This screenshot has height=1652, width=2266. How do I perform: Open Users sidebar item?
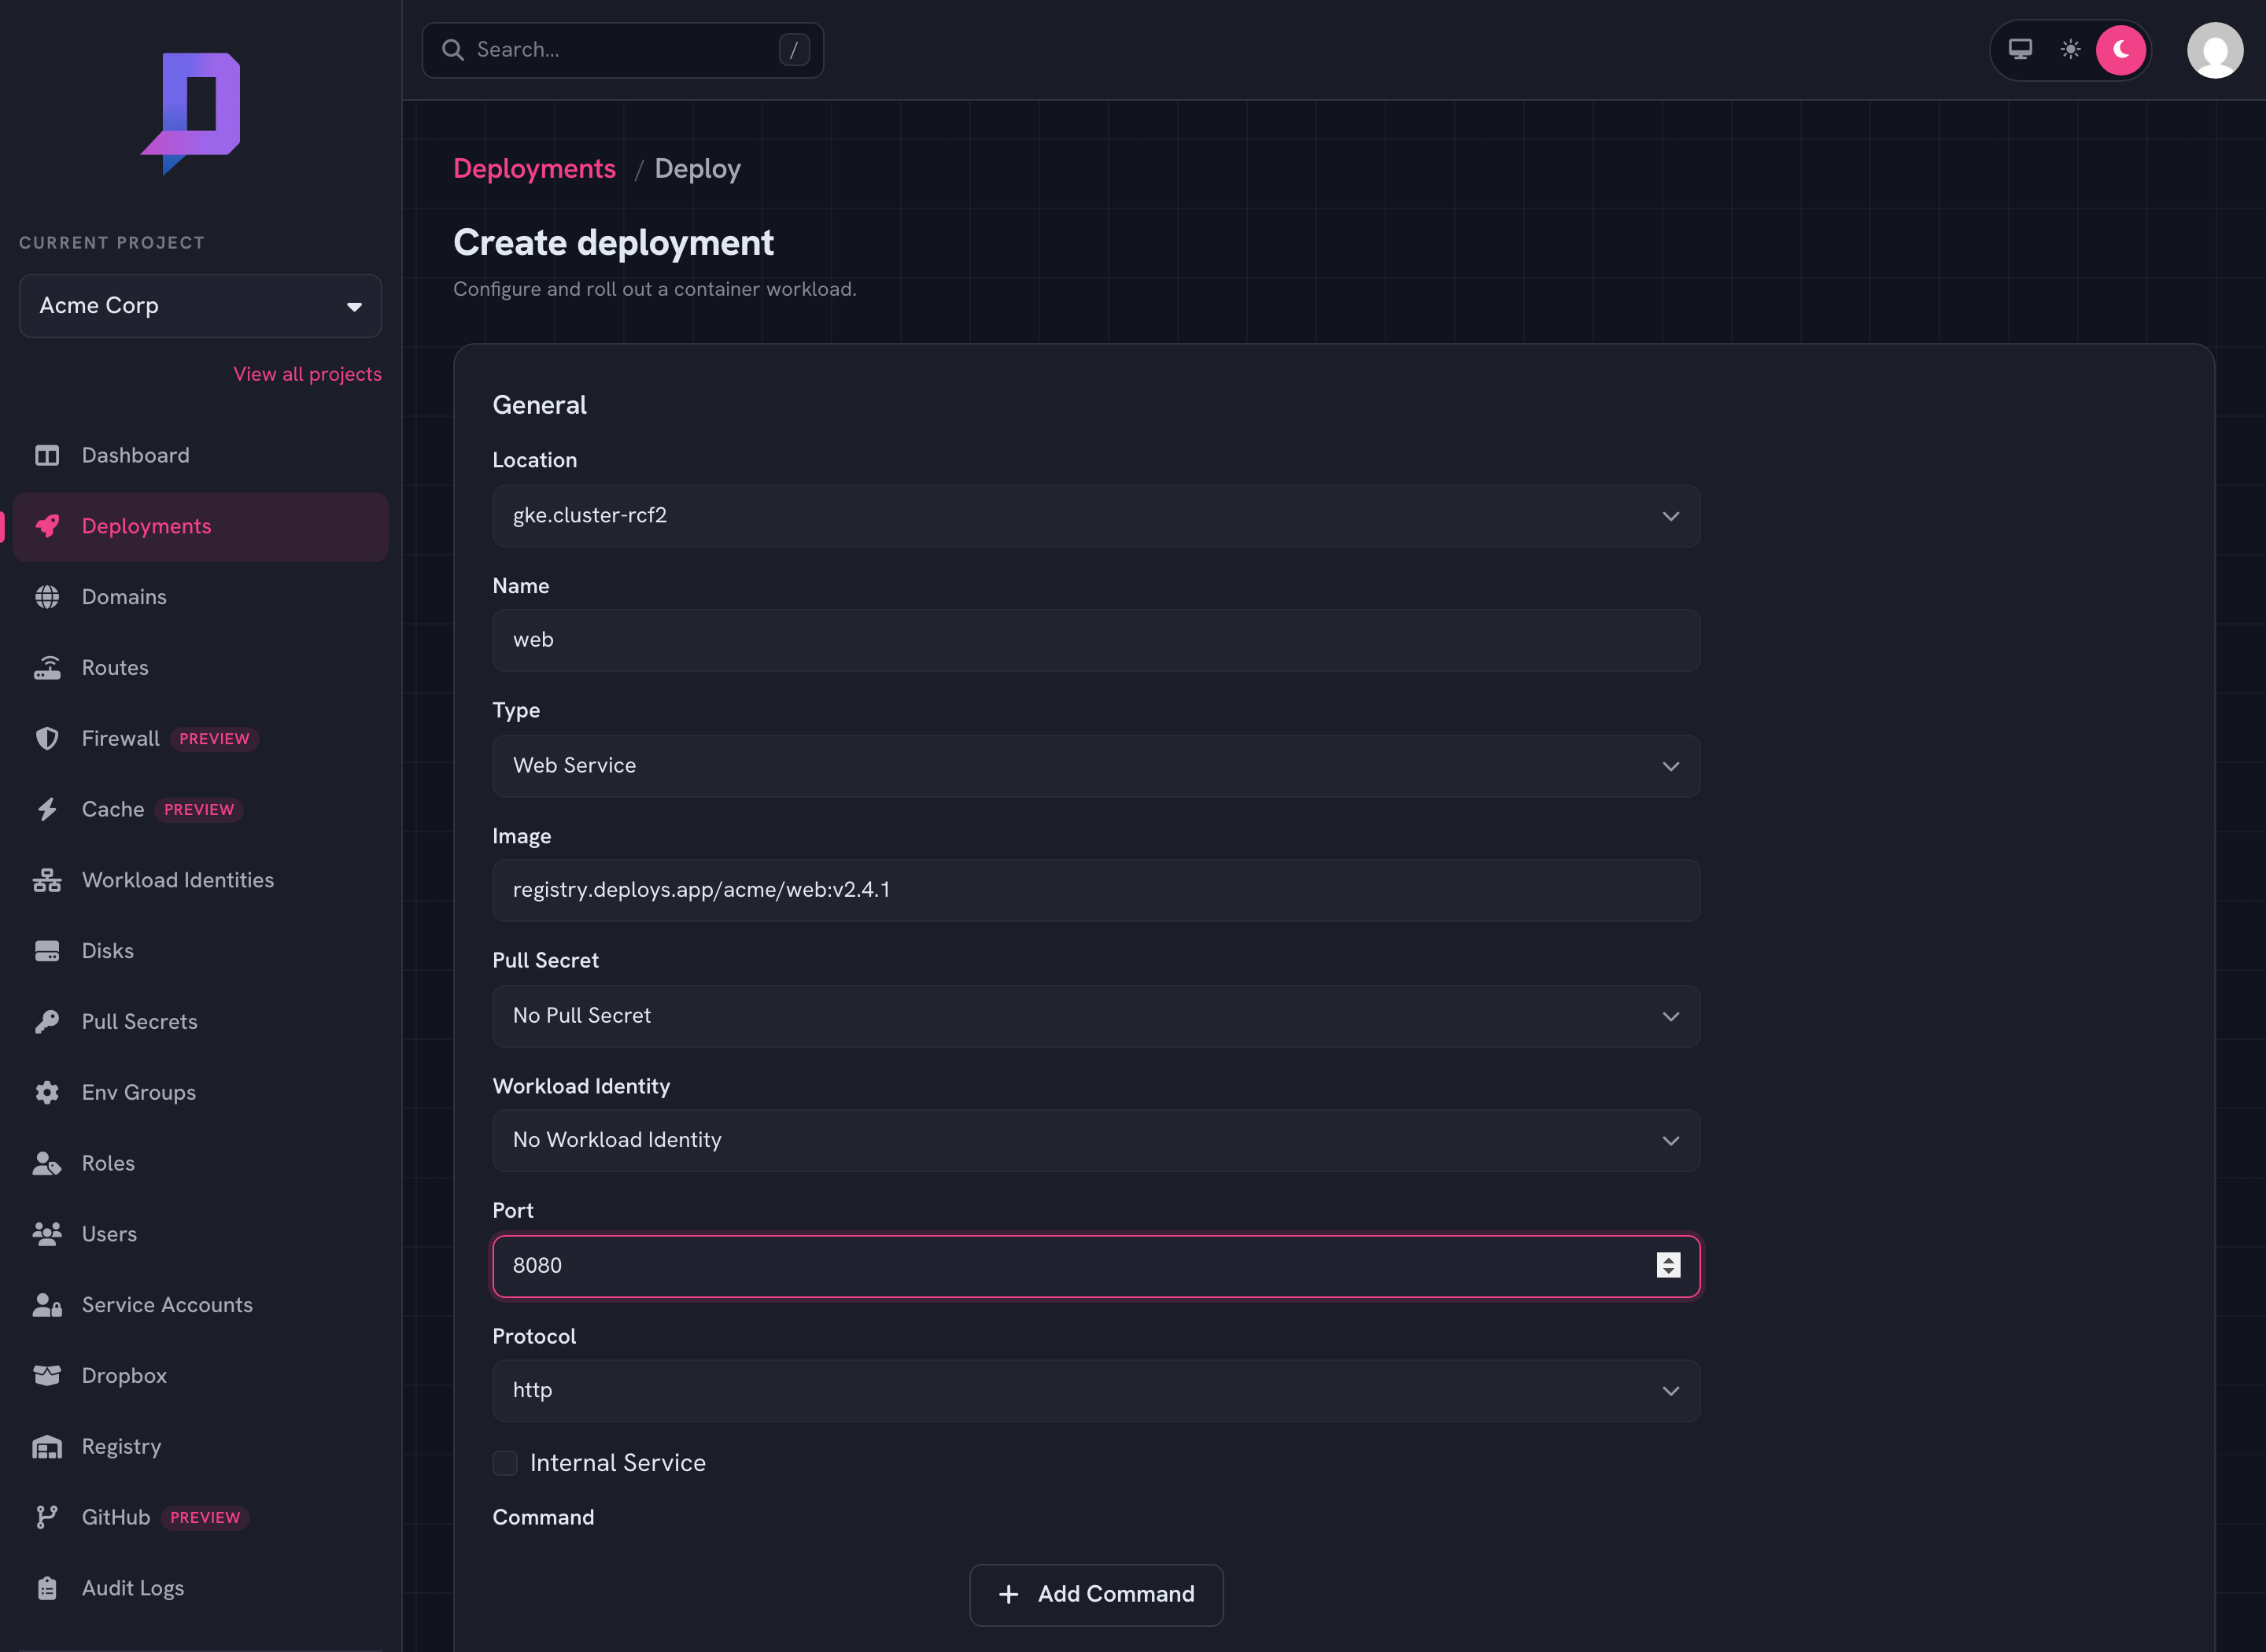click(200, 1234)
